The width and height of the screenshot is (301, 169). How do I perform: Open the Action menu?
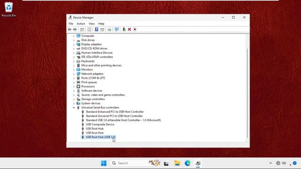click(81, 23)
